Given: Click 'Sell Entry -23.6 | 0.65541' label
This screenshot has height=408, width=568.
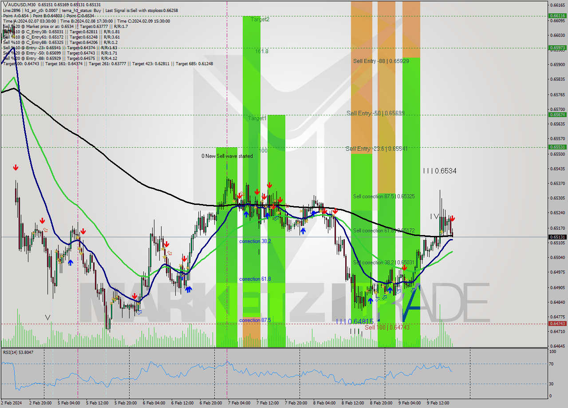Looking at the screenshot, I should pos(376,149).
